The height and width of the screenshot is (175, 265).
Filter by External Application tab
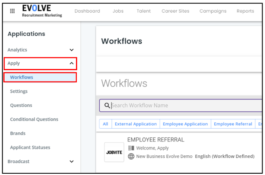136,124
